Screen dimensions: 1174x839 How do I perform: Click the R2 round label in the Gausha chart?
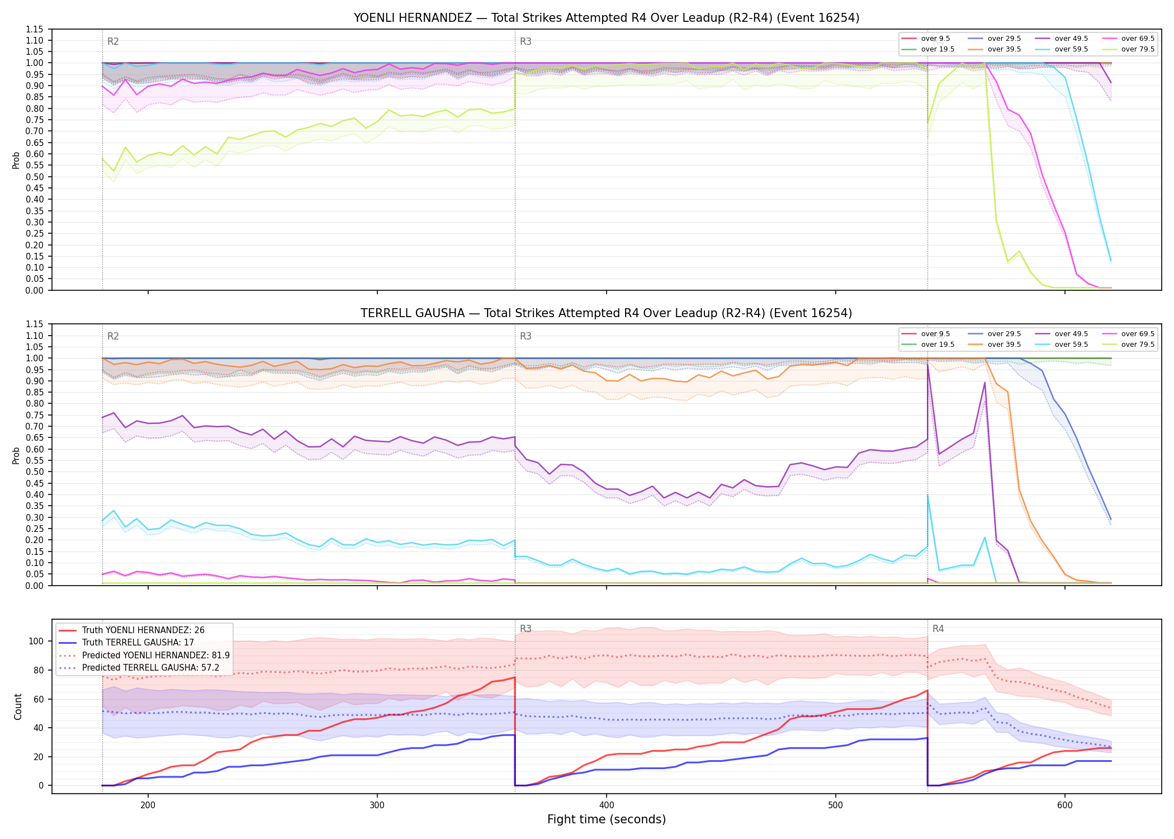click(x=113, y=336)
